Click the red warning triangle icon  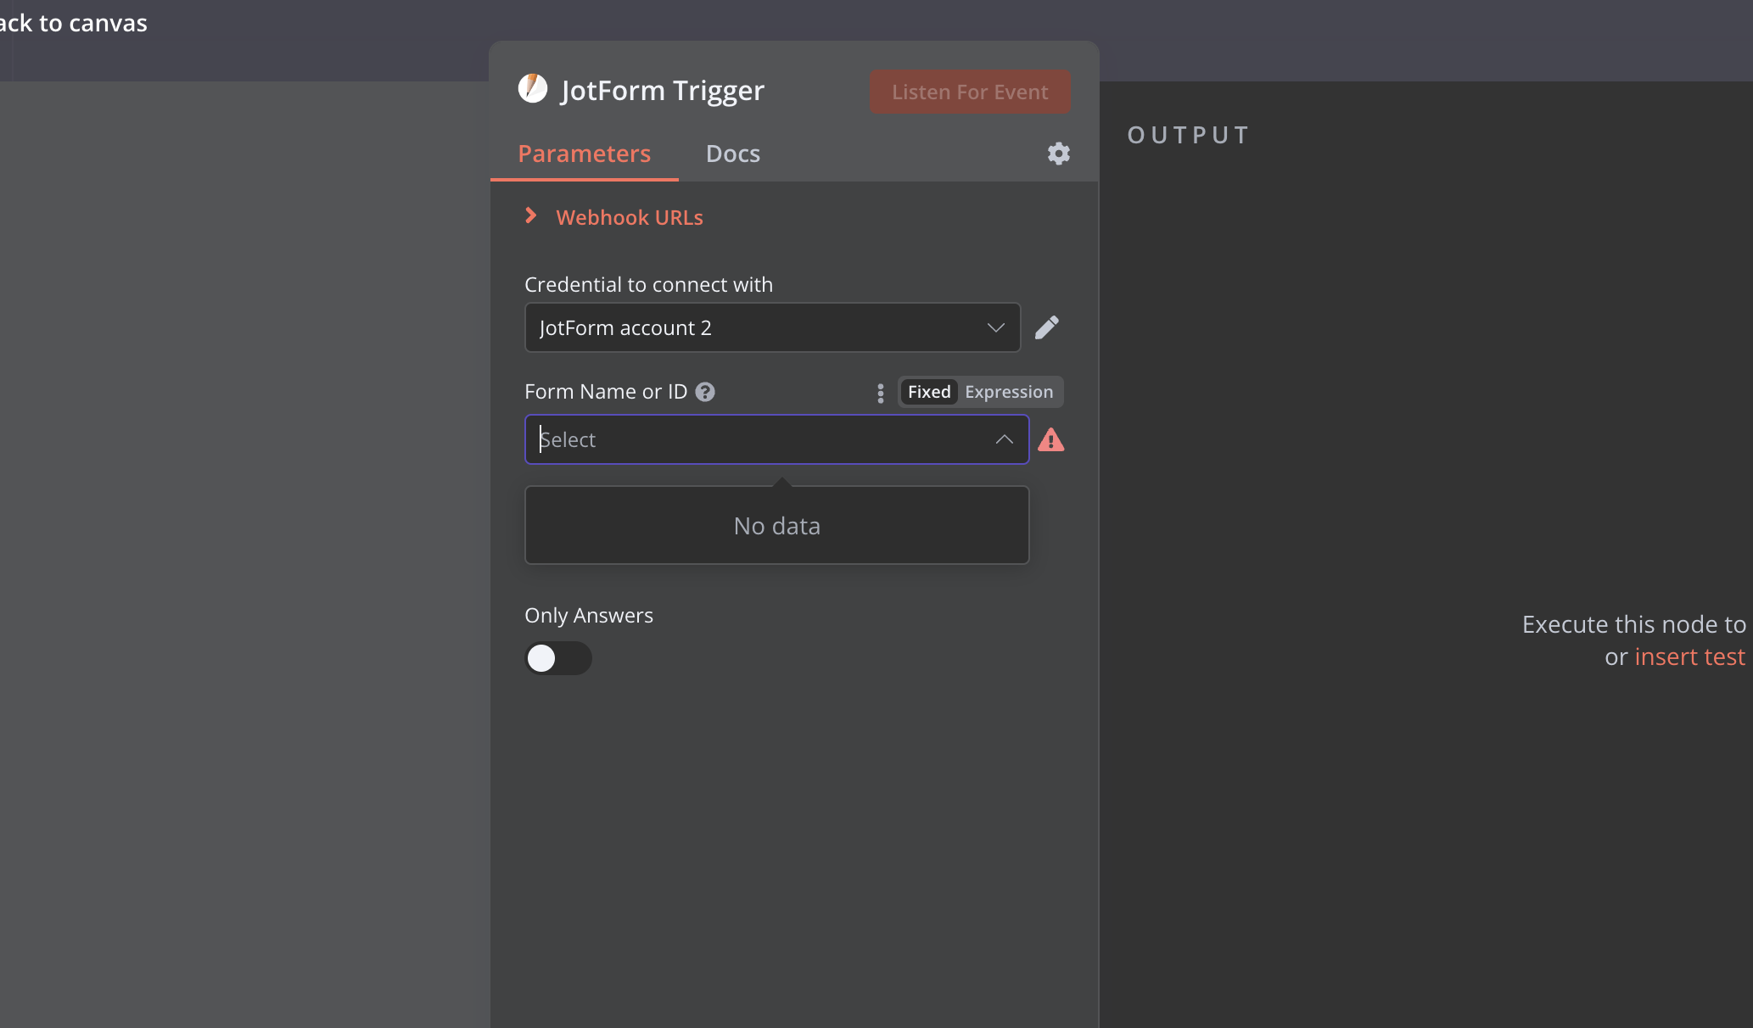pyautogui.click(x=1050, y=440)
